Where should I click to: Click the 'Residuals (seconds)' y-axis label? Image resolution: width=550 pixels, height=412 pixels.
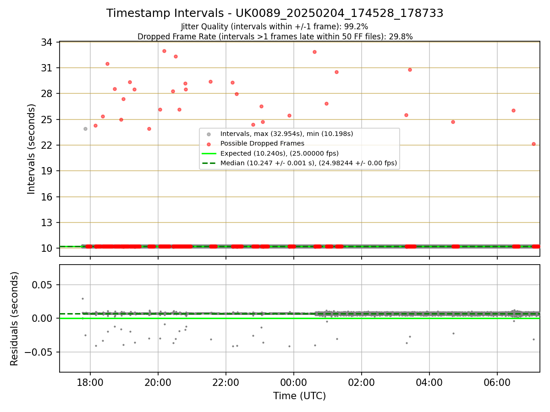coord(14,319)
